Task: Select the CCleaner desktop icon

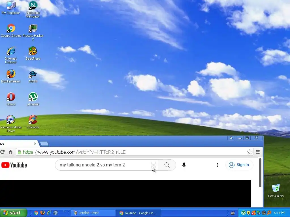Action: point(33,122)
